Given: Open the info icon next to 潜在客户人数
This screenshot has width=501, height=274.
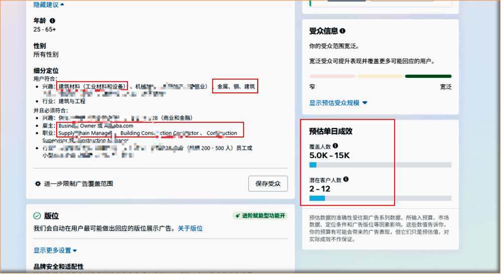Looking at the screenshot, I should click(346, 179).
